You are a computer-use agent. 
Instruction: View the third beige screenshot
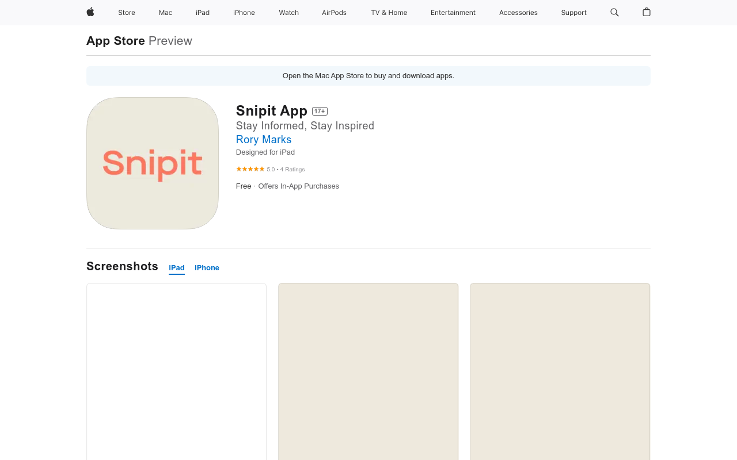click(x=560, y=371)
